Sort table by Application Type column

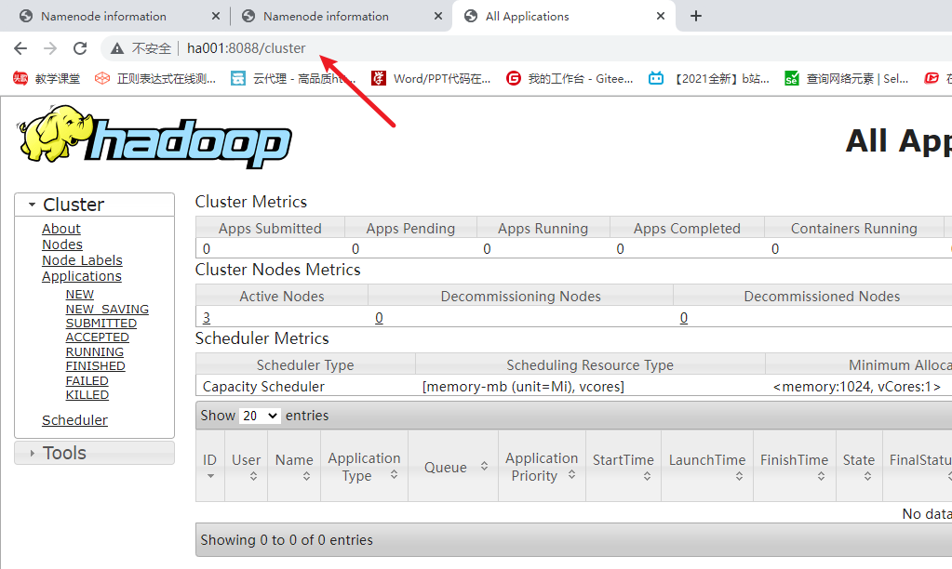364,466
